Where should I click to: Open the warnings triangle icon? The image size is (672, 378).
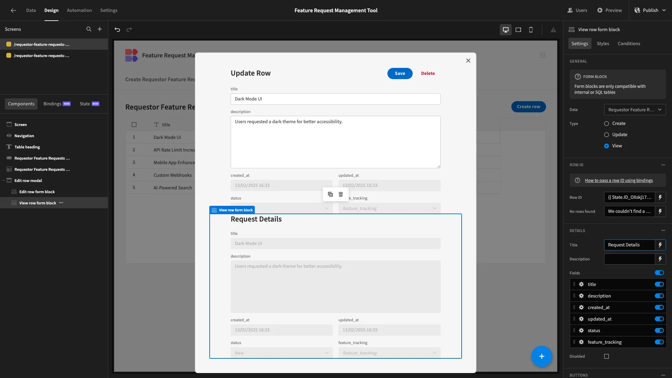point(553,30)
